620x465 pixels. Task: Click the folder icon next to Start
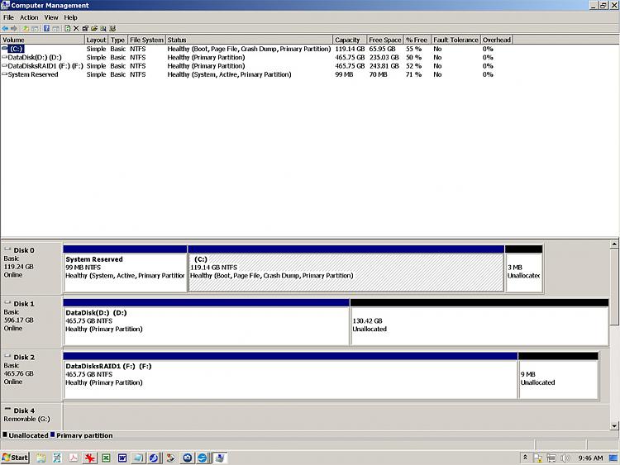[x=41, y=458]
